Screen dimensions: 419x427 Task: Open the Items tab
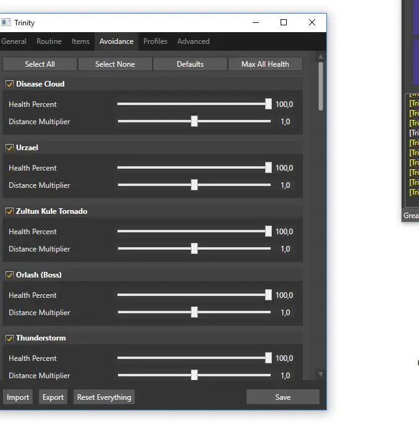(80, 41)
